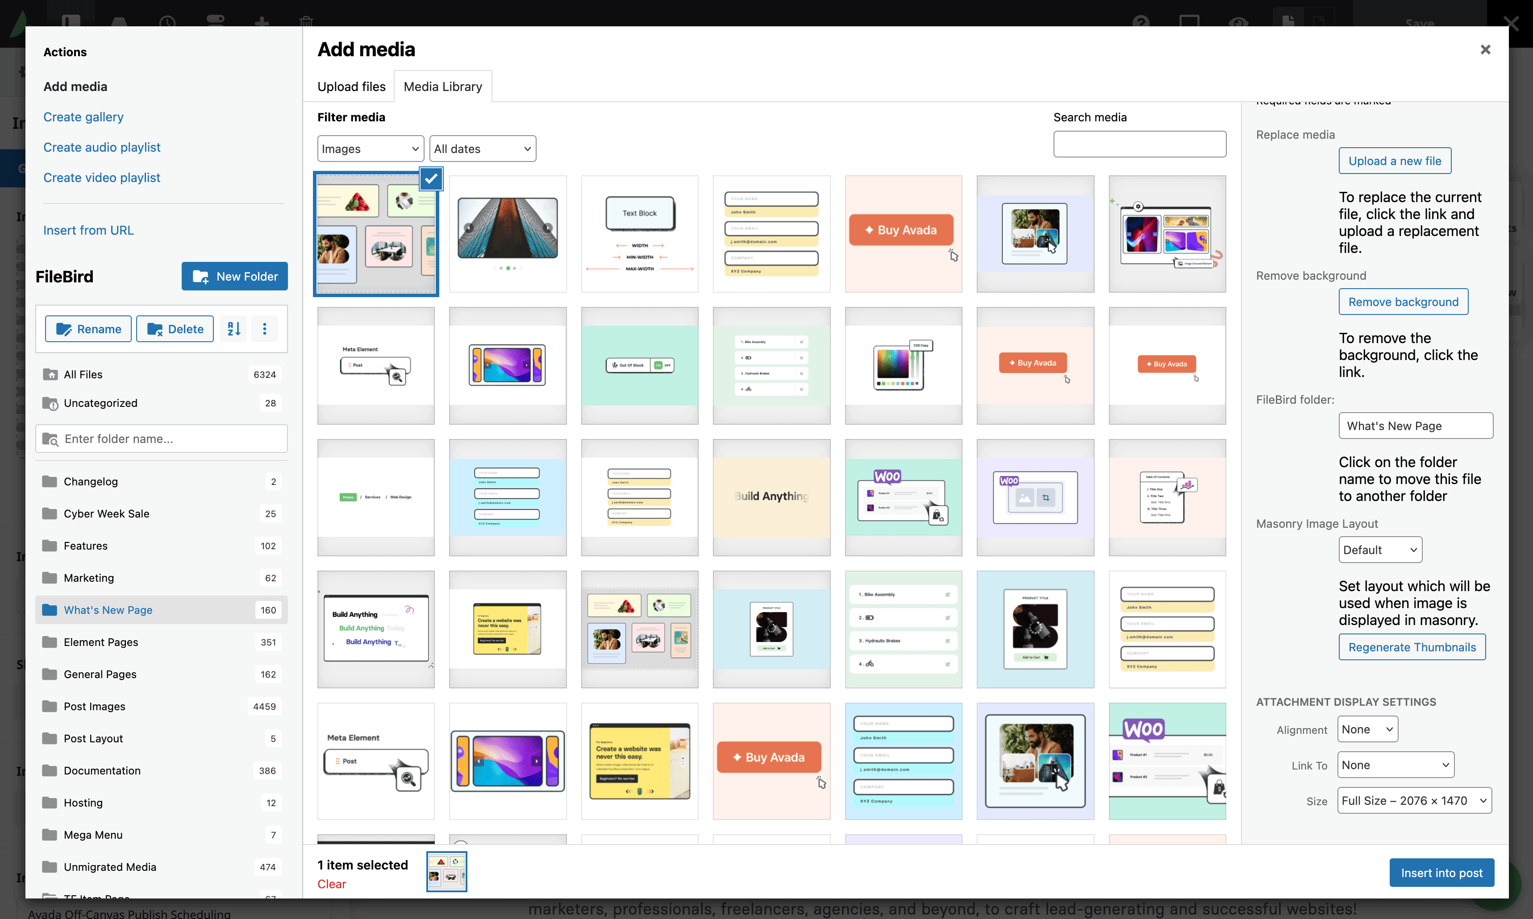Open the All Files folder row
This screenshot has width=1533, height=919.
tap(161, 374)
